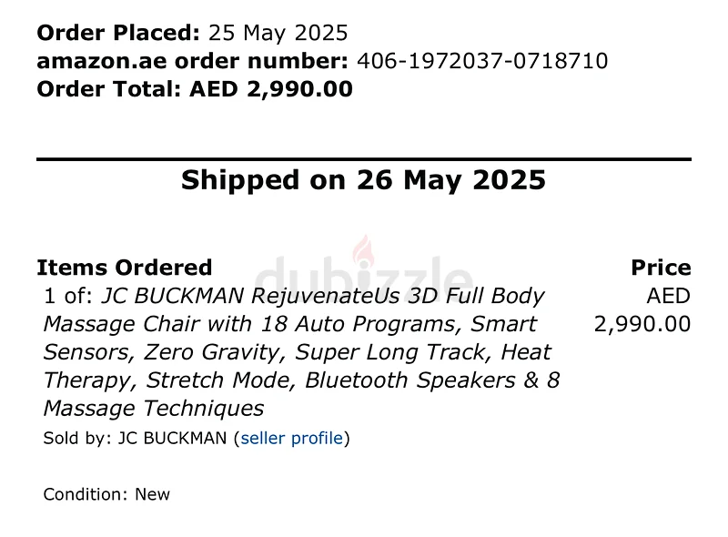Click the AED currency label under Price

tap(669, 296)
